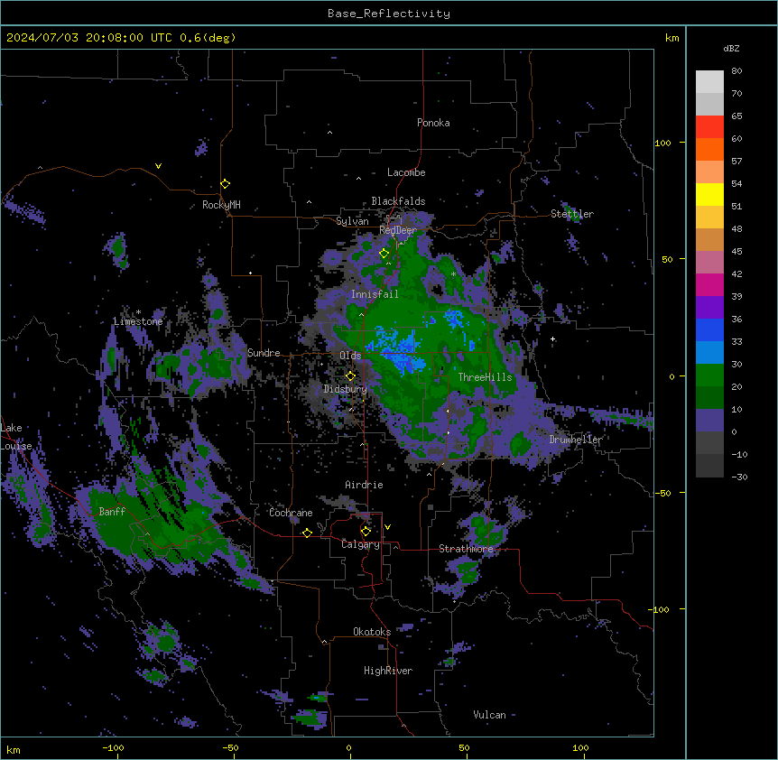778x760 pixels.
Task: Click the RedDeer city label
Action: tap(398, 230)
